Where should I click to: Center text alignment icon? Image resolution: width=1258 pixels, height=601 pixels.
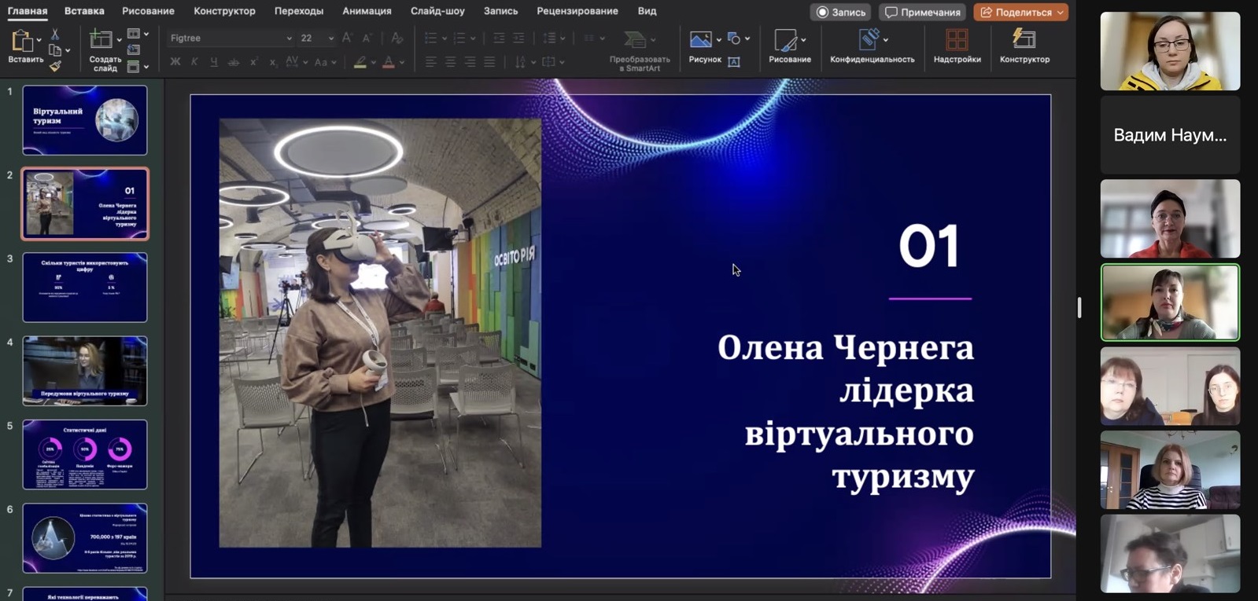click(450, 62)
